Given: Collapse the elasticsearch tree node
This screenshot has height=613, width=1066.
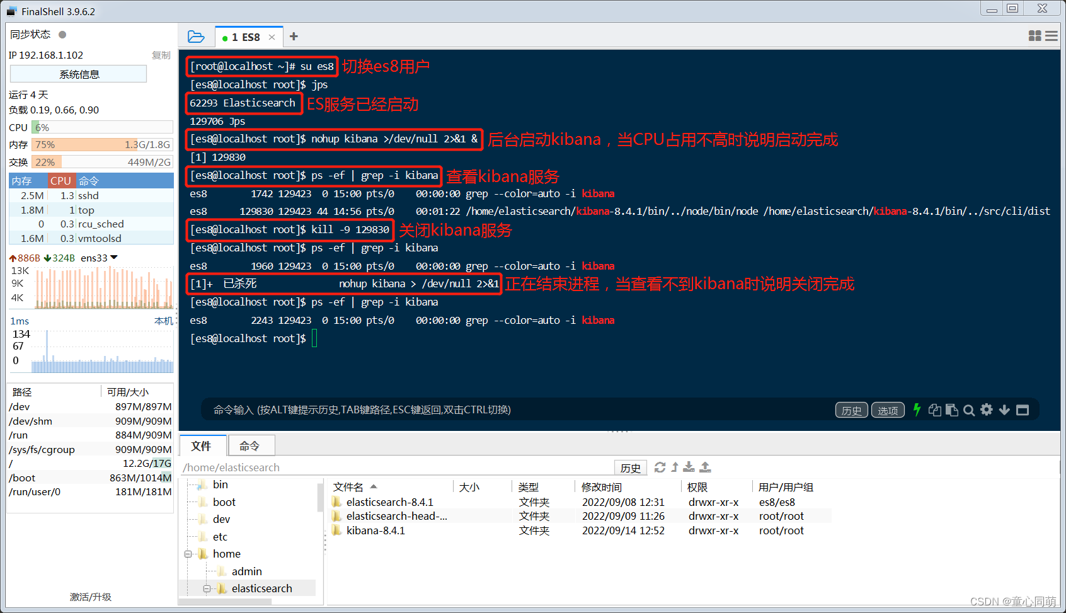Looking at the screenshot, I should [206, 588].
